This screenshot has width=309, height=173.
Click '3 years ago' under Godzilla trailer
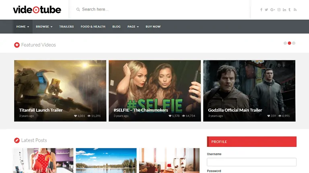coord(216,116)
